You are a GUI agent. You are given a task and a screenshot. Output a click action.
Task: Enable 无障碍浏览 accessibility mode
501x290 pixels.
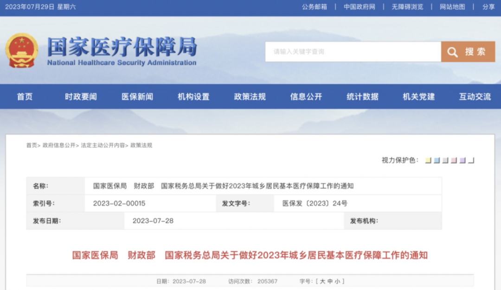coord(407,7)
